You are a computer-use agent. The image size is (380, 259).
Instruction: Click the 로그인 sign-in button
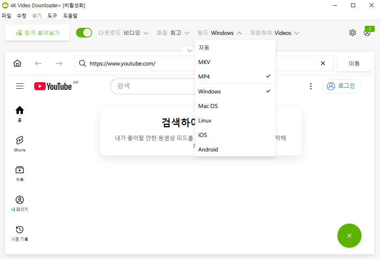[x=342, y=86]
